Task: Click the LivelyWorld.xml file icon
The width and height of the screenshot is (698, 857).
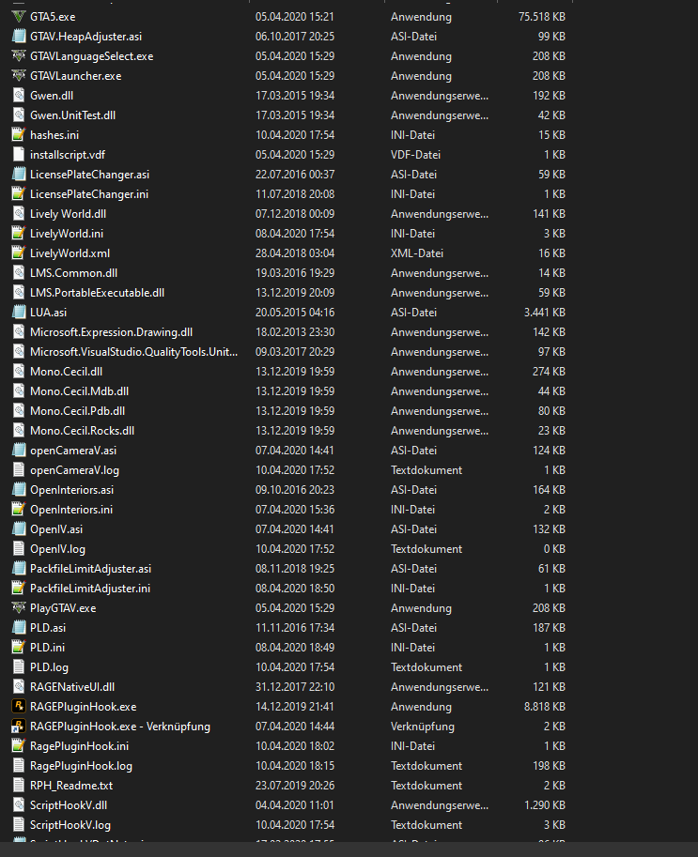Action: pyautogui.click(x=19, y=253)
